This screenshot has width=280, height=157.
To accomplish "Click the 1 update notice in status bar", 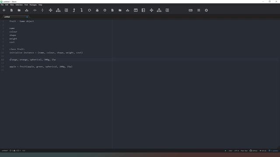I will pos(273,151).
